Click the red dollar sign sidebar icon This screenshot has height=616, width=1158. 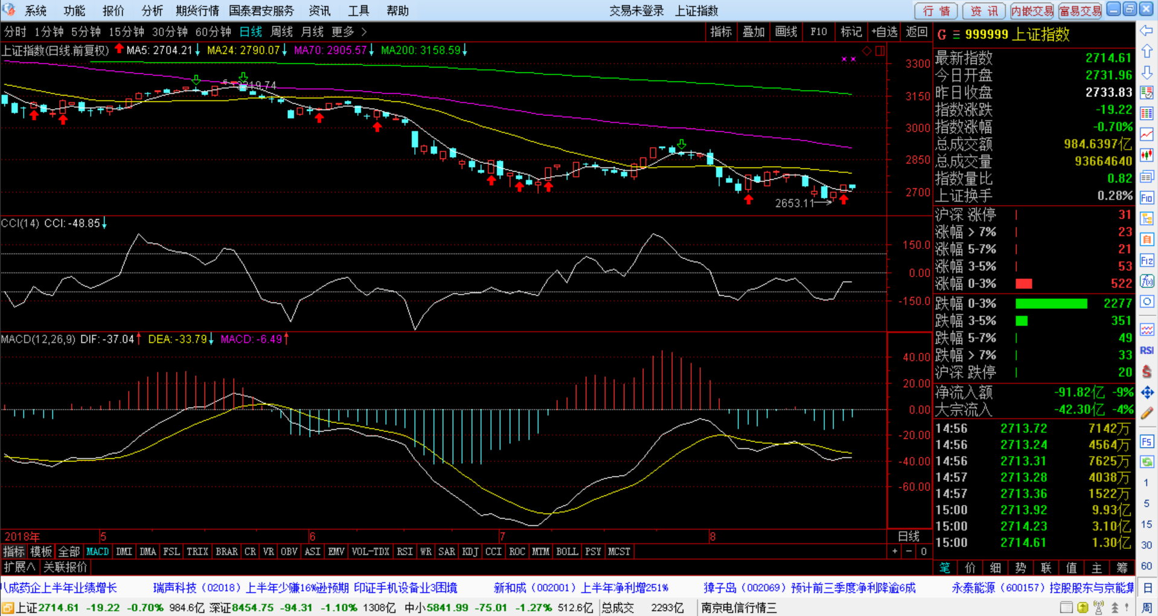(x=1147, y=372)
